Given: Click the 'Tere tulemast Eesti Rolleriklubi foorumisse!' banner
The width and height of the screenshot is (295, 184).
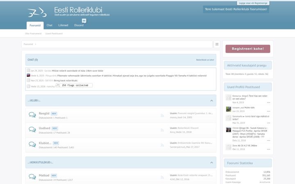Looking at the screenshot, I should [x=236, y=9].
